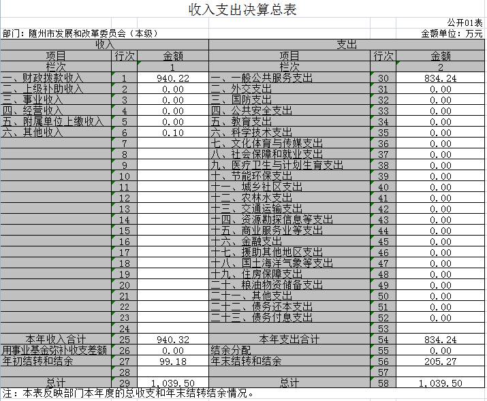The height and width of the screenshot is (401, 487).
Task: Select the 年初结转和结余 value 99.18
Action: 172,361
